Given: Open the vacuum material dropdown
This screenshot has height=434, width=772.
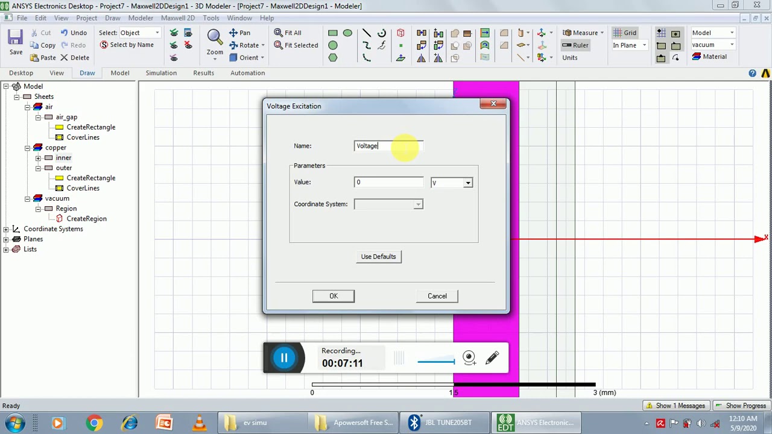Looking at the screenshot, I should point(732,45).
